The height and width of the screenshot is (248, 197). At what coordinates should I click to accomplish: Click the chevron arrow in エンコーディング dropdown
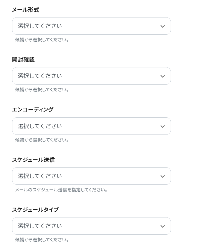163,127
